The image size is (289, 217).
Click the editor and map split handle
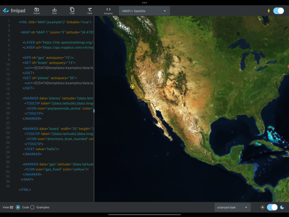[x=94, y=111]
